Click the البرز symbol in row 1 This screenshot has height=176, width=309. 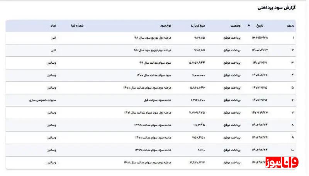click(x=53, y=38)
